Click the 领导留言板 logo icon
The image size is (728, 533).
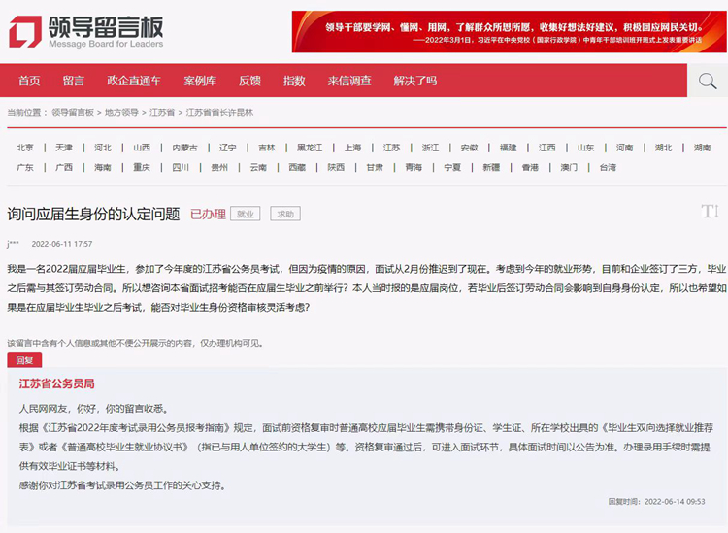26,31
